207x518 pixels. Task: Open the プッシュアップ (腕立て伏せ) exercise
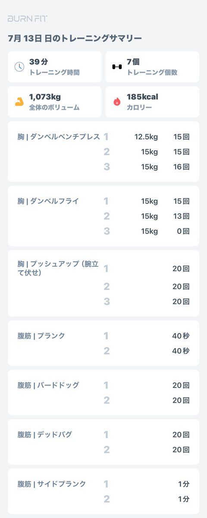pyautogui.click(x=103, y=283)
